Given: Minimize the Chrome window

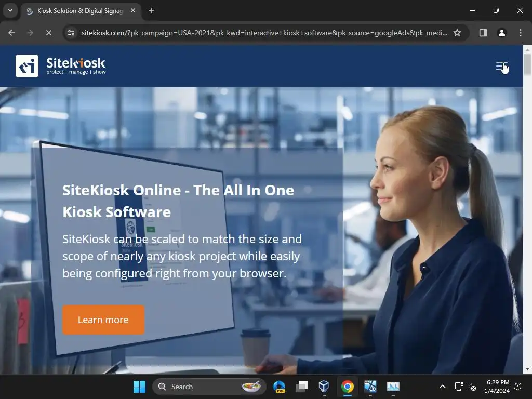Looking at the screenshot, I should (x=472, y=10).
